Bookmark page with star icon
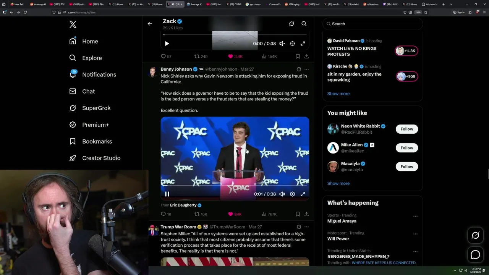Image resolution: width=489 pixels, height=275 pixels. [x=426, y=12]
